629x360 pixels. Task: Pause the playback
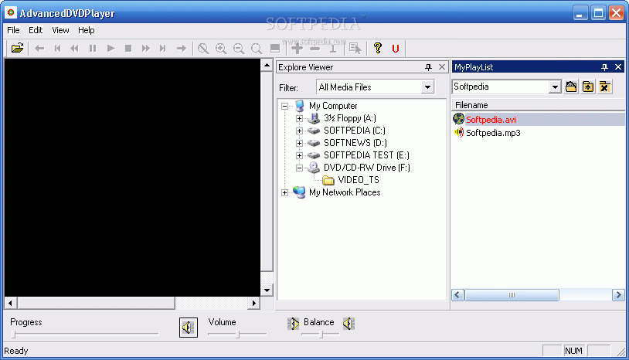pos(93,49)
